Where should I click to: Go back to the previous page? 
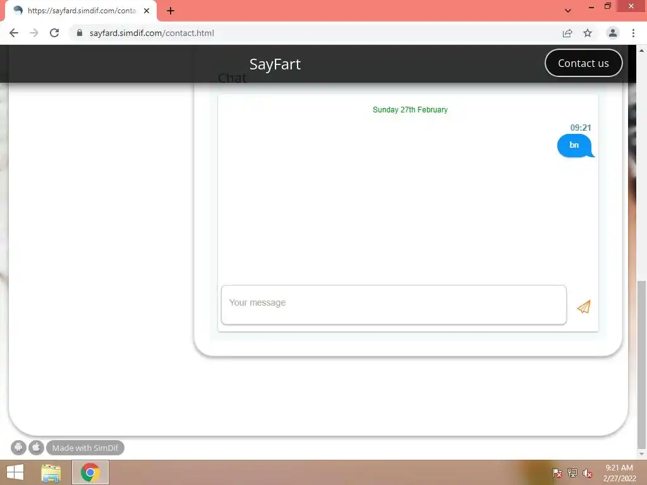[14, 33]
